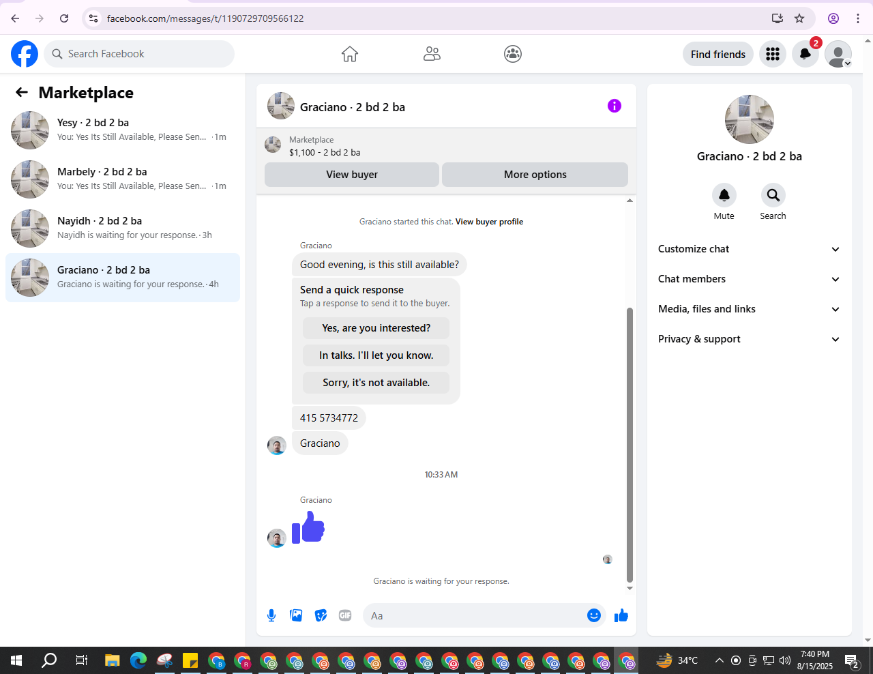Mute this conversation with the bell icon
This screenshot has height=674, width=873.
click(x=724, y=195)
